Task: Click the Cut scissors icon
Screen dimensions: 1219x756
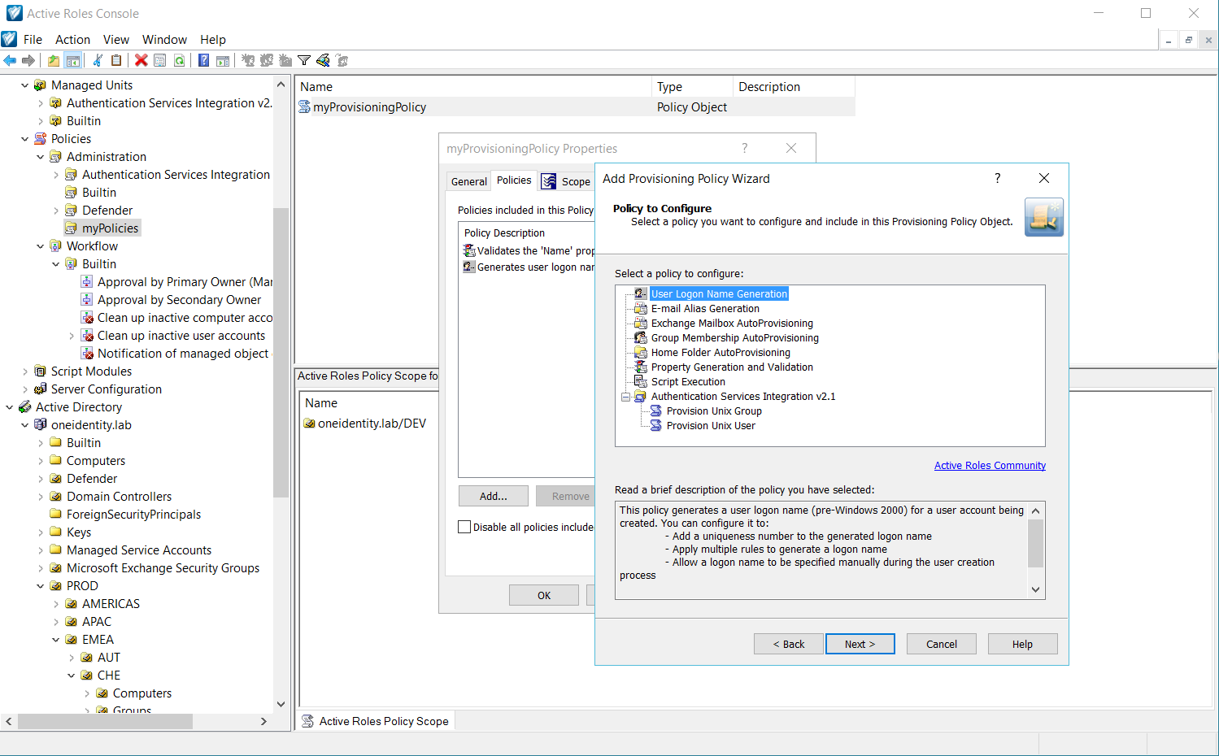Action: point(98,60)
